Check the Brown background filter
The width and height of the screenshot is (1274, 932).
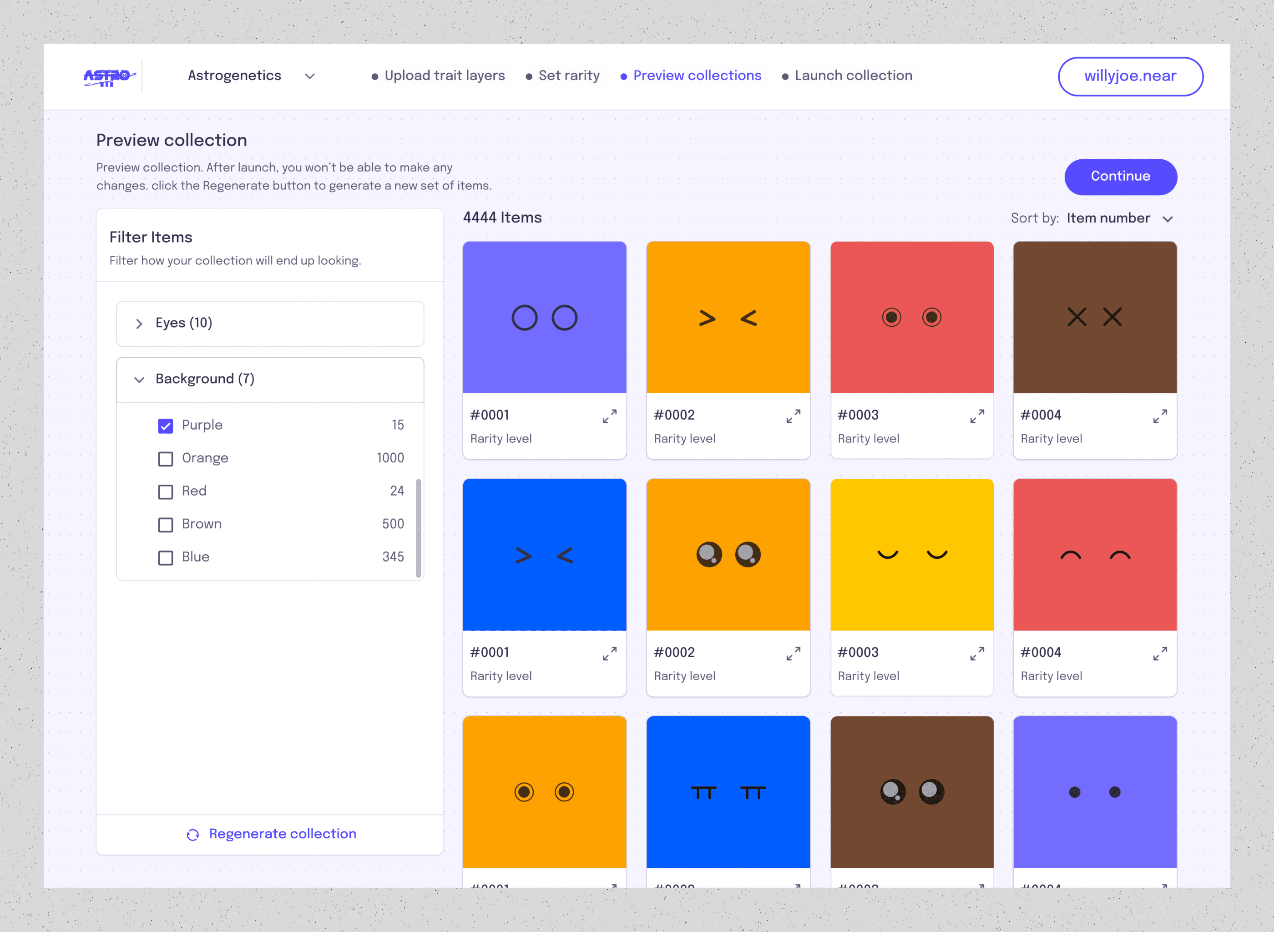165,525
